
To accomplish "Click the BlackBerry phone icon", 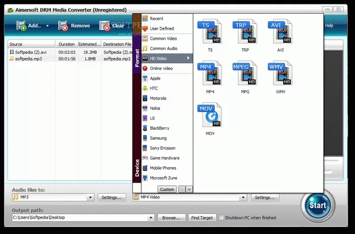I will tap(145, 128).
